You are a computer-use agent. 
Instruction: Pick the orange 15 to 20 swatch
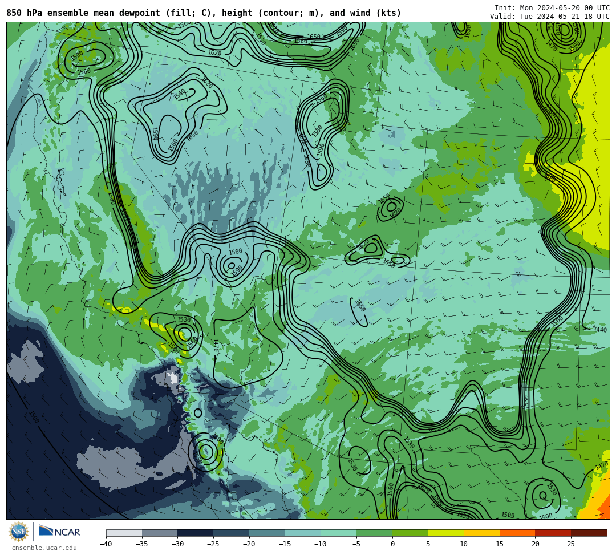point(517,533)
